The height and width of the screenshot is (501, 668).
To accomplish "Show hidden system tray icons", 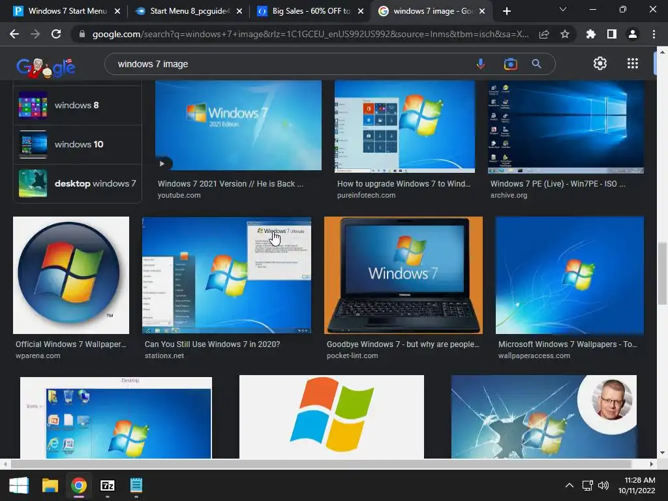I will [x=569, y=485].
